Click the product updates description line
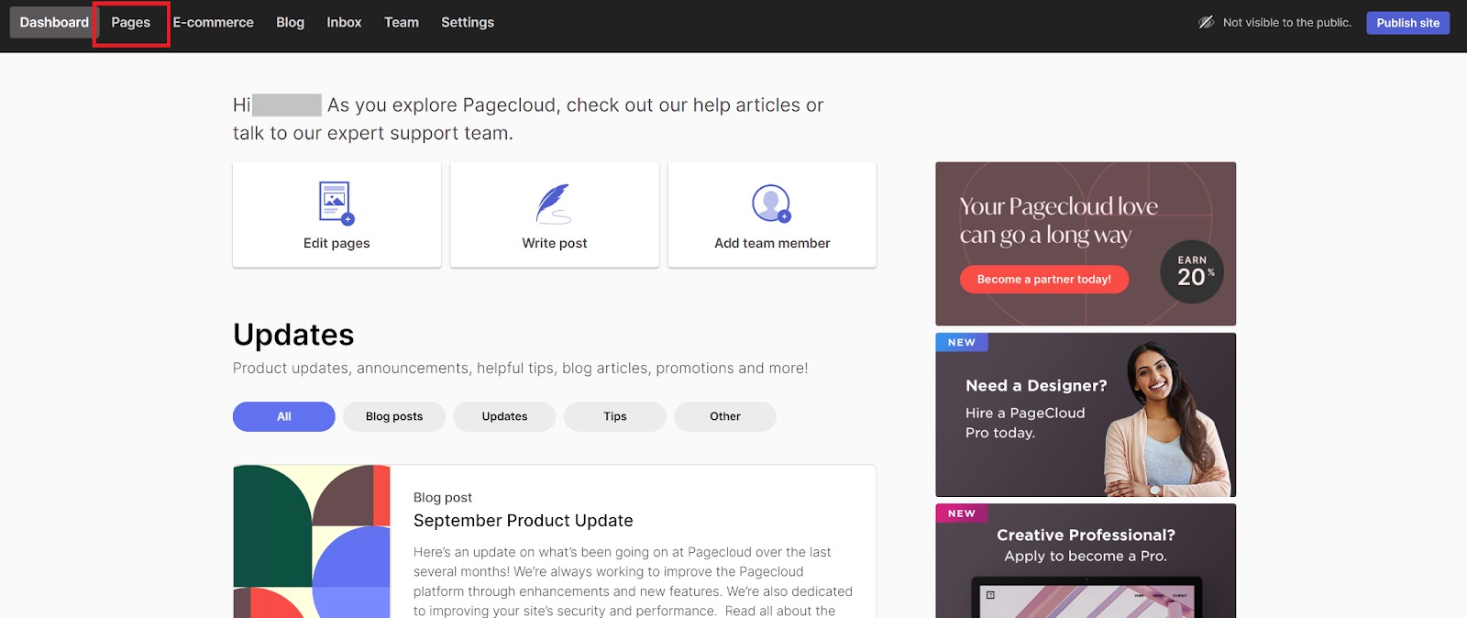1467x618 pixels. [x=521, y=369]
